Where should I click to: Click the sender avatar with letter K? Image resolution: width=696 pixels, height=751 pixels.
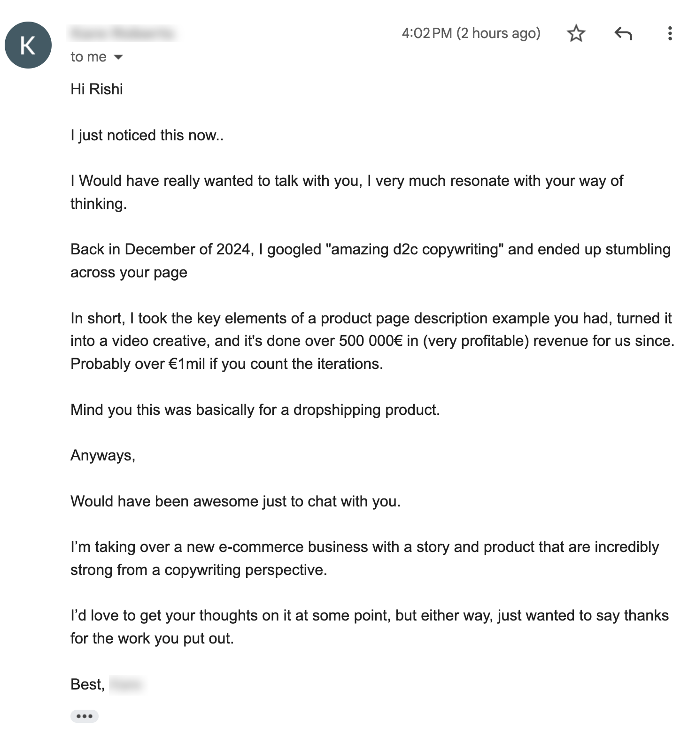[28, 45]
